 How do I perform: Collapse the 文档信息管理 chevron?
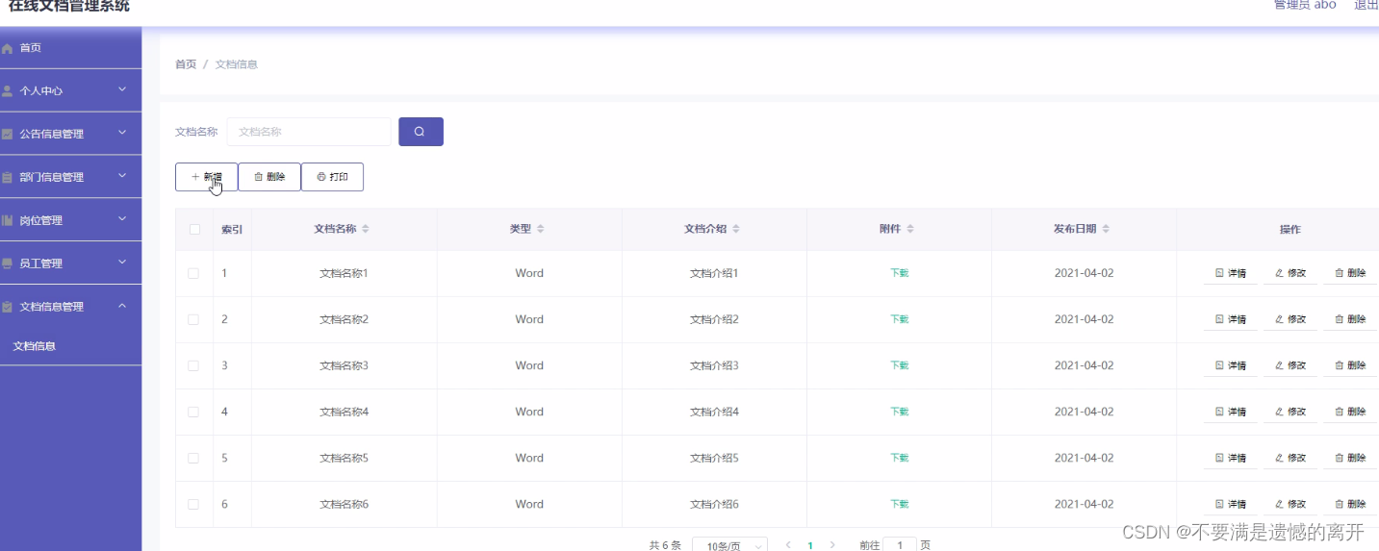pyautogui.click(x=122, y=306)
